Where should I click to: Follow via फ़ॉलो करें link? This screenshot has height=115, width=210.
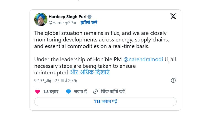89,23
